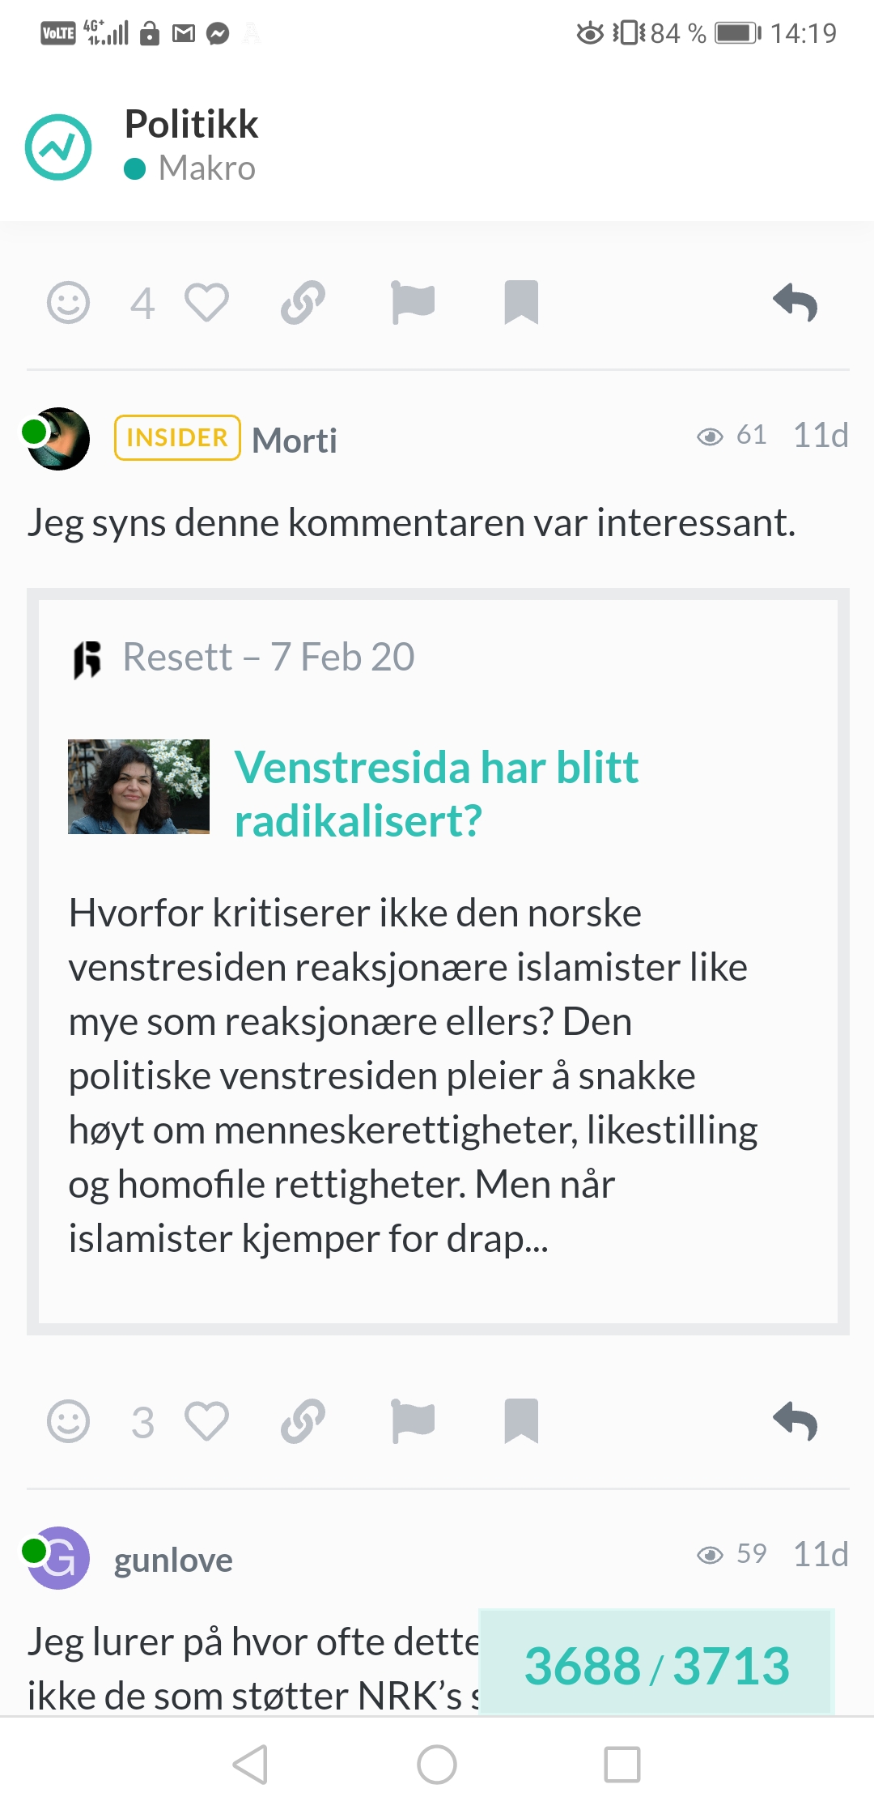Viewport: 874px width, 1814px height.
Task: Tap the Morti username
Action: tap(295, 441)
